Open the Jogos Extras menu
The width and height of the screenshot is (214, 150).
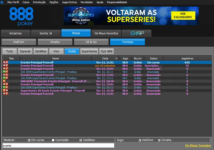69,2
